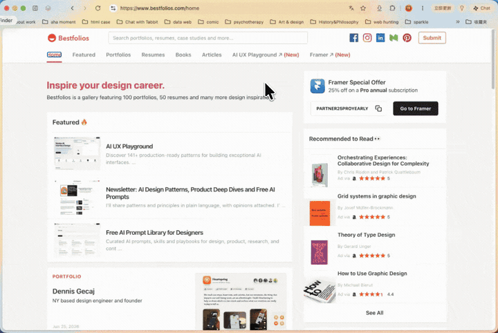This screenshot has height=333, width=498.
Task: Open the Chat assistant button
Action: (x=482, y=8)
